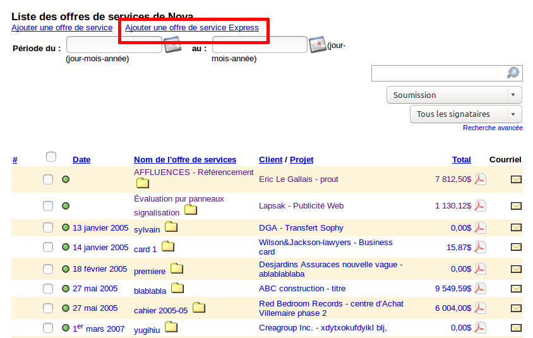The height and width of the screenshot is (338, 533).
Task: Open the end date calendar picker
Action: coord(317,45)
